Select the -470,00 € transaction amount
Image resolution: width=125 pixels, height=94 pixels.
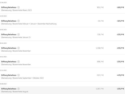[x=120, y=75]
